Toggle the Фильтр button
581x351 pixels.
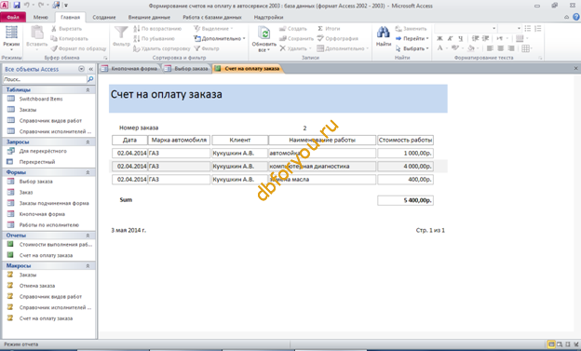[207, 48]
